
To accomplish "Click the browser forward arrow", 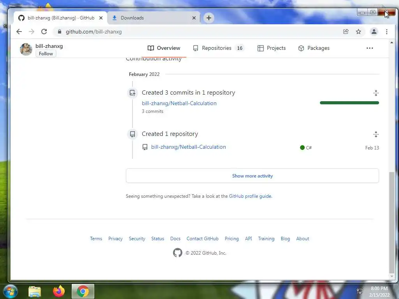I will (31, 32).
